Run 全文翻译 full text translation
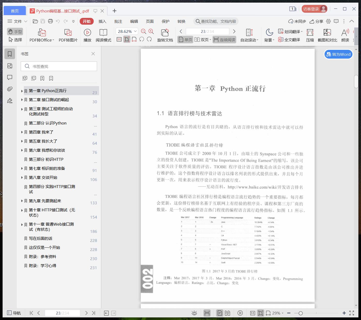Screen dimensions: 361x320 point(289,40)
